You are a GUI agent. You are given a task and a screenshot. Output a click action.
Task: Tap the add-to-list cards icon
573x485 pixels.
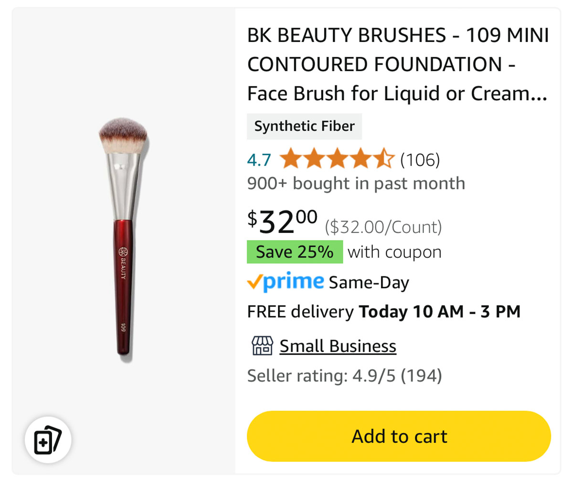48,440
